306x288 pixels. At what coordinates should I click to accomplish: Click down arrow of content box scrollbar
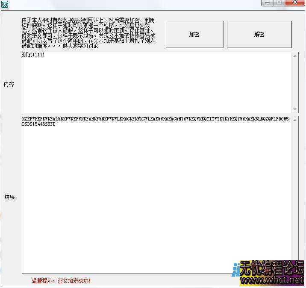295,109
